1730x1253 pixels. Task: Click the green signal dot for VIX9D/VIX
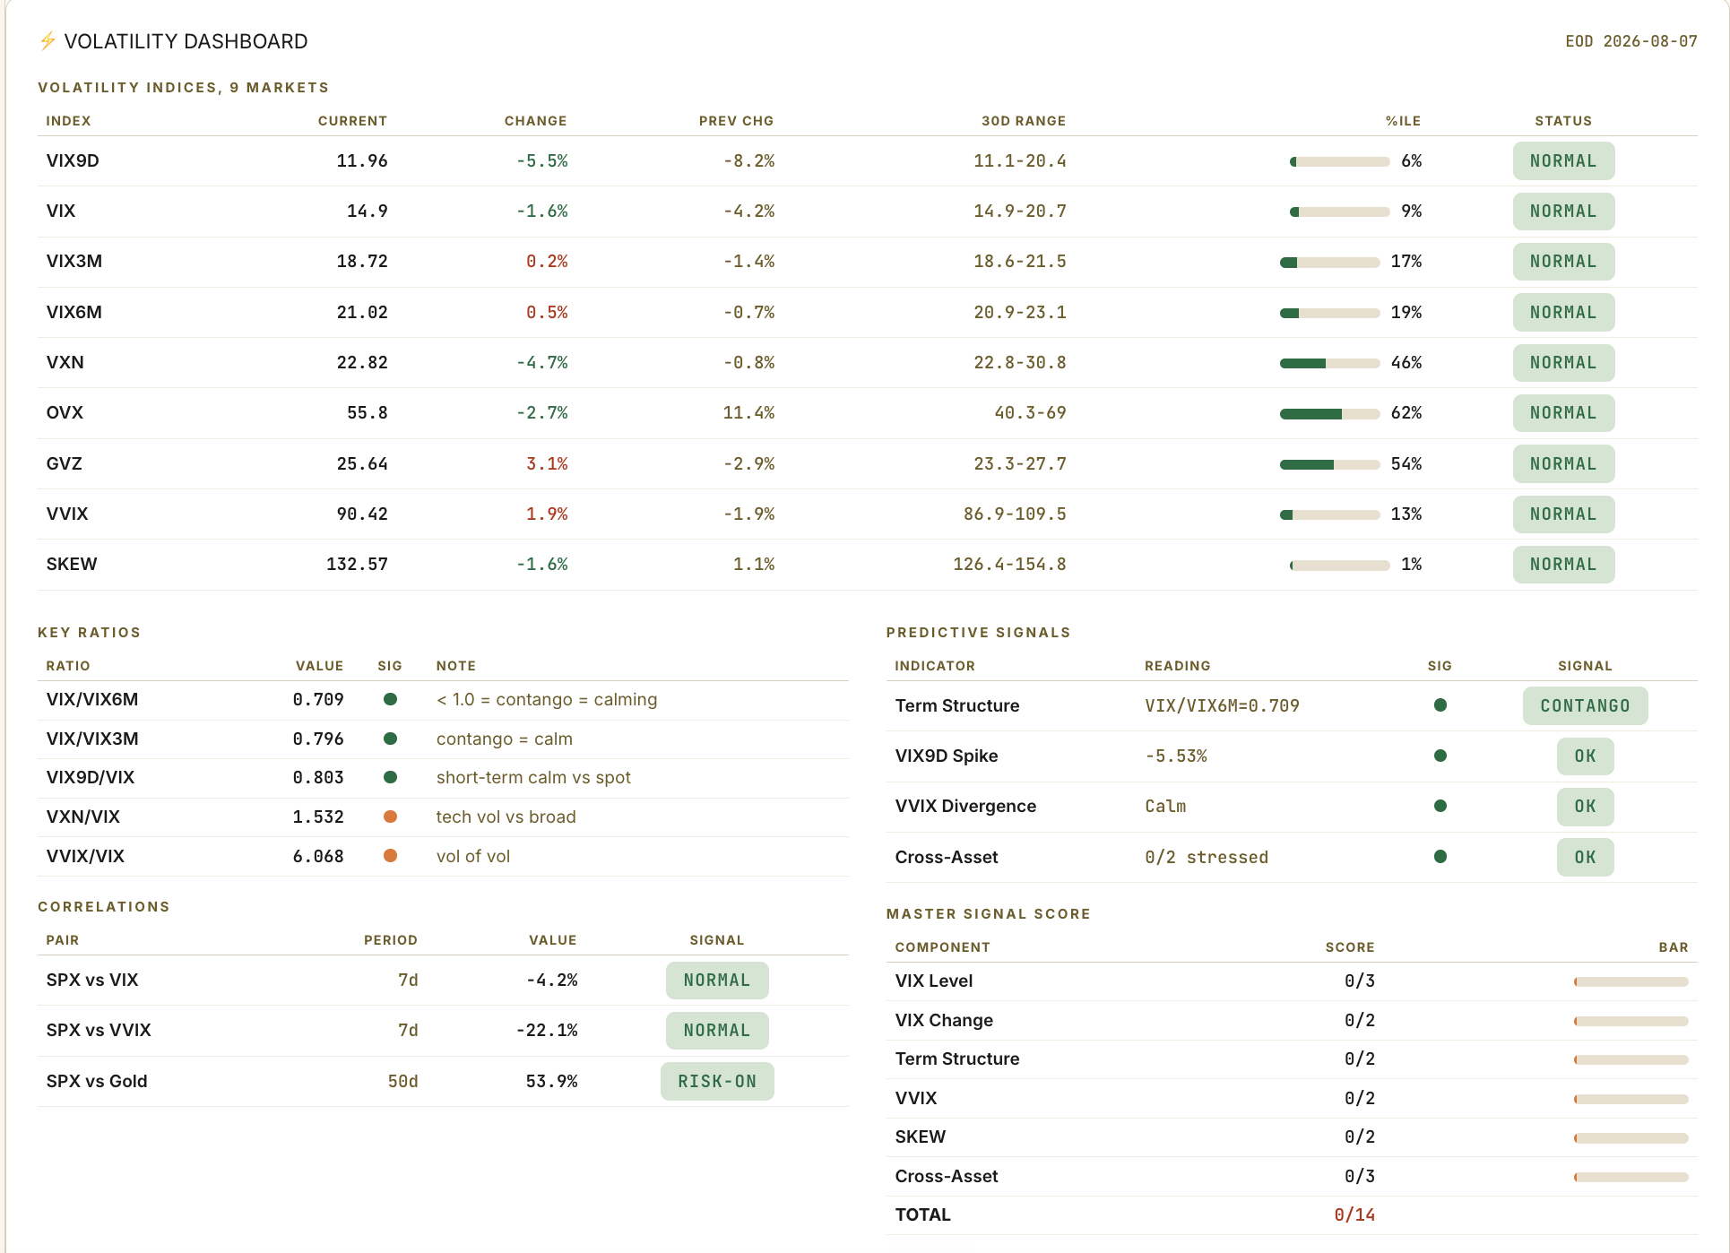point(390,777)
